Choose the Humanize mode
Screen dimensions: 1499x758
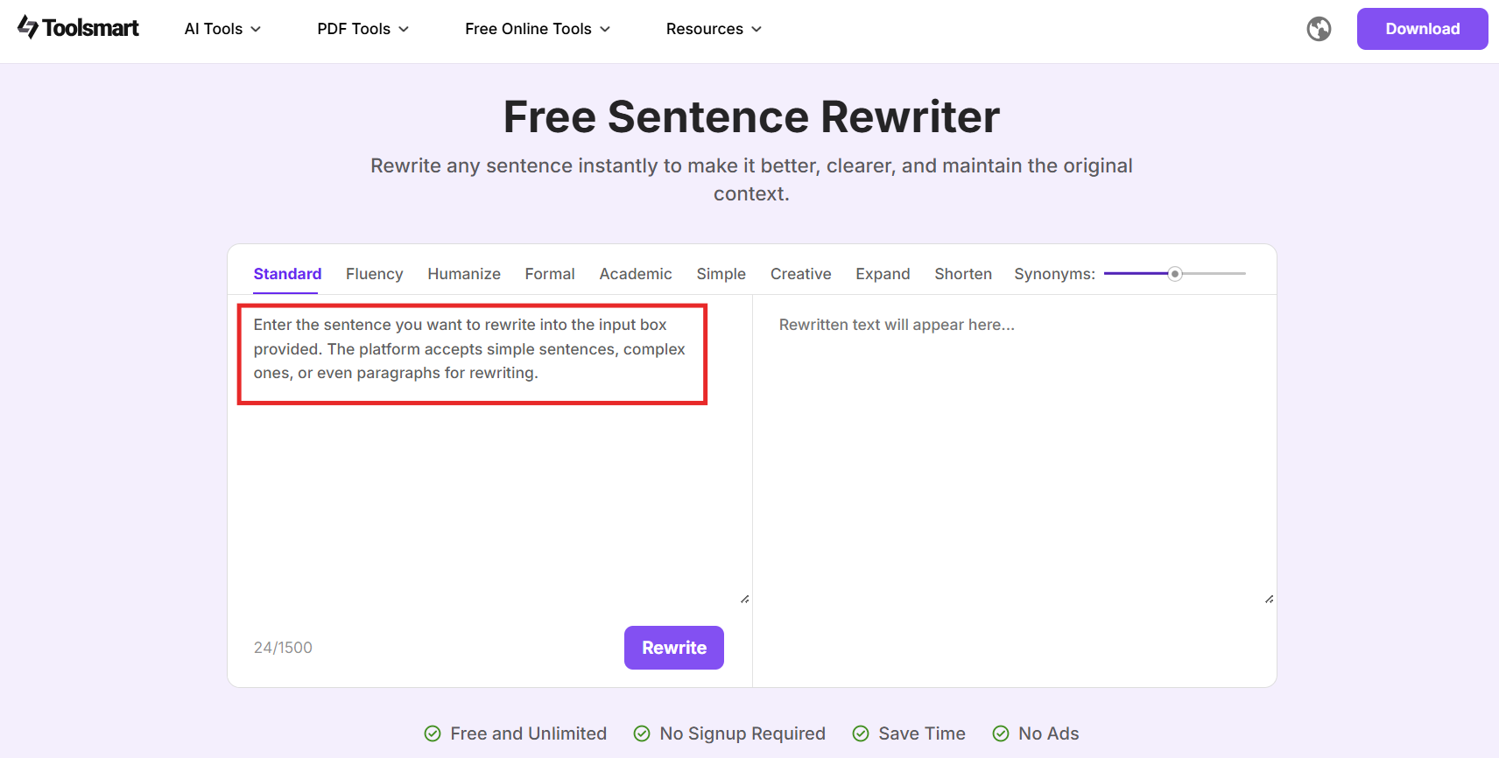click(x=464, y=274)
